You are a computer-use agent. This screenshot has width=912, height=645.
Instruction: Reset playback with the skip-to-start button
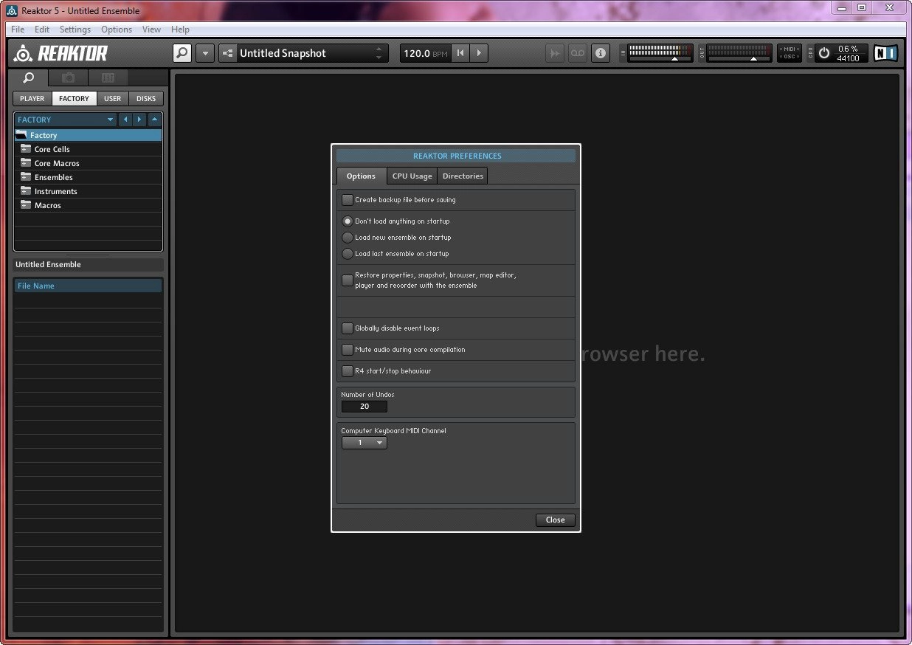[460, 53]
